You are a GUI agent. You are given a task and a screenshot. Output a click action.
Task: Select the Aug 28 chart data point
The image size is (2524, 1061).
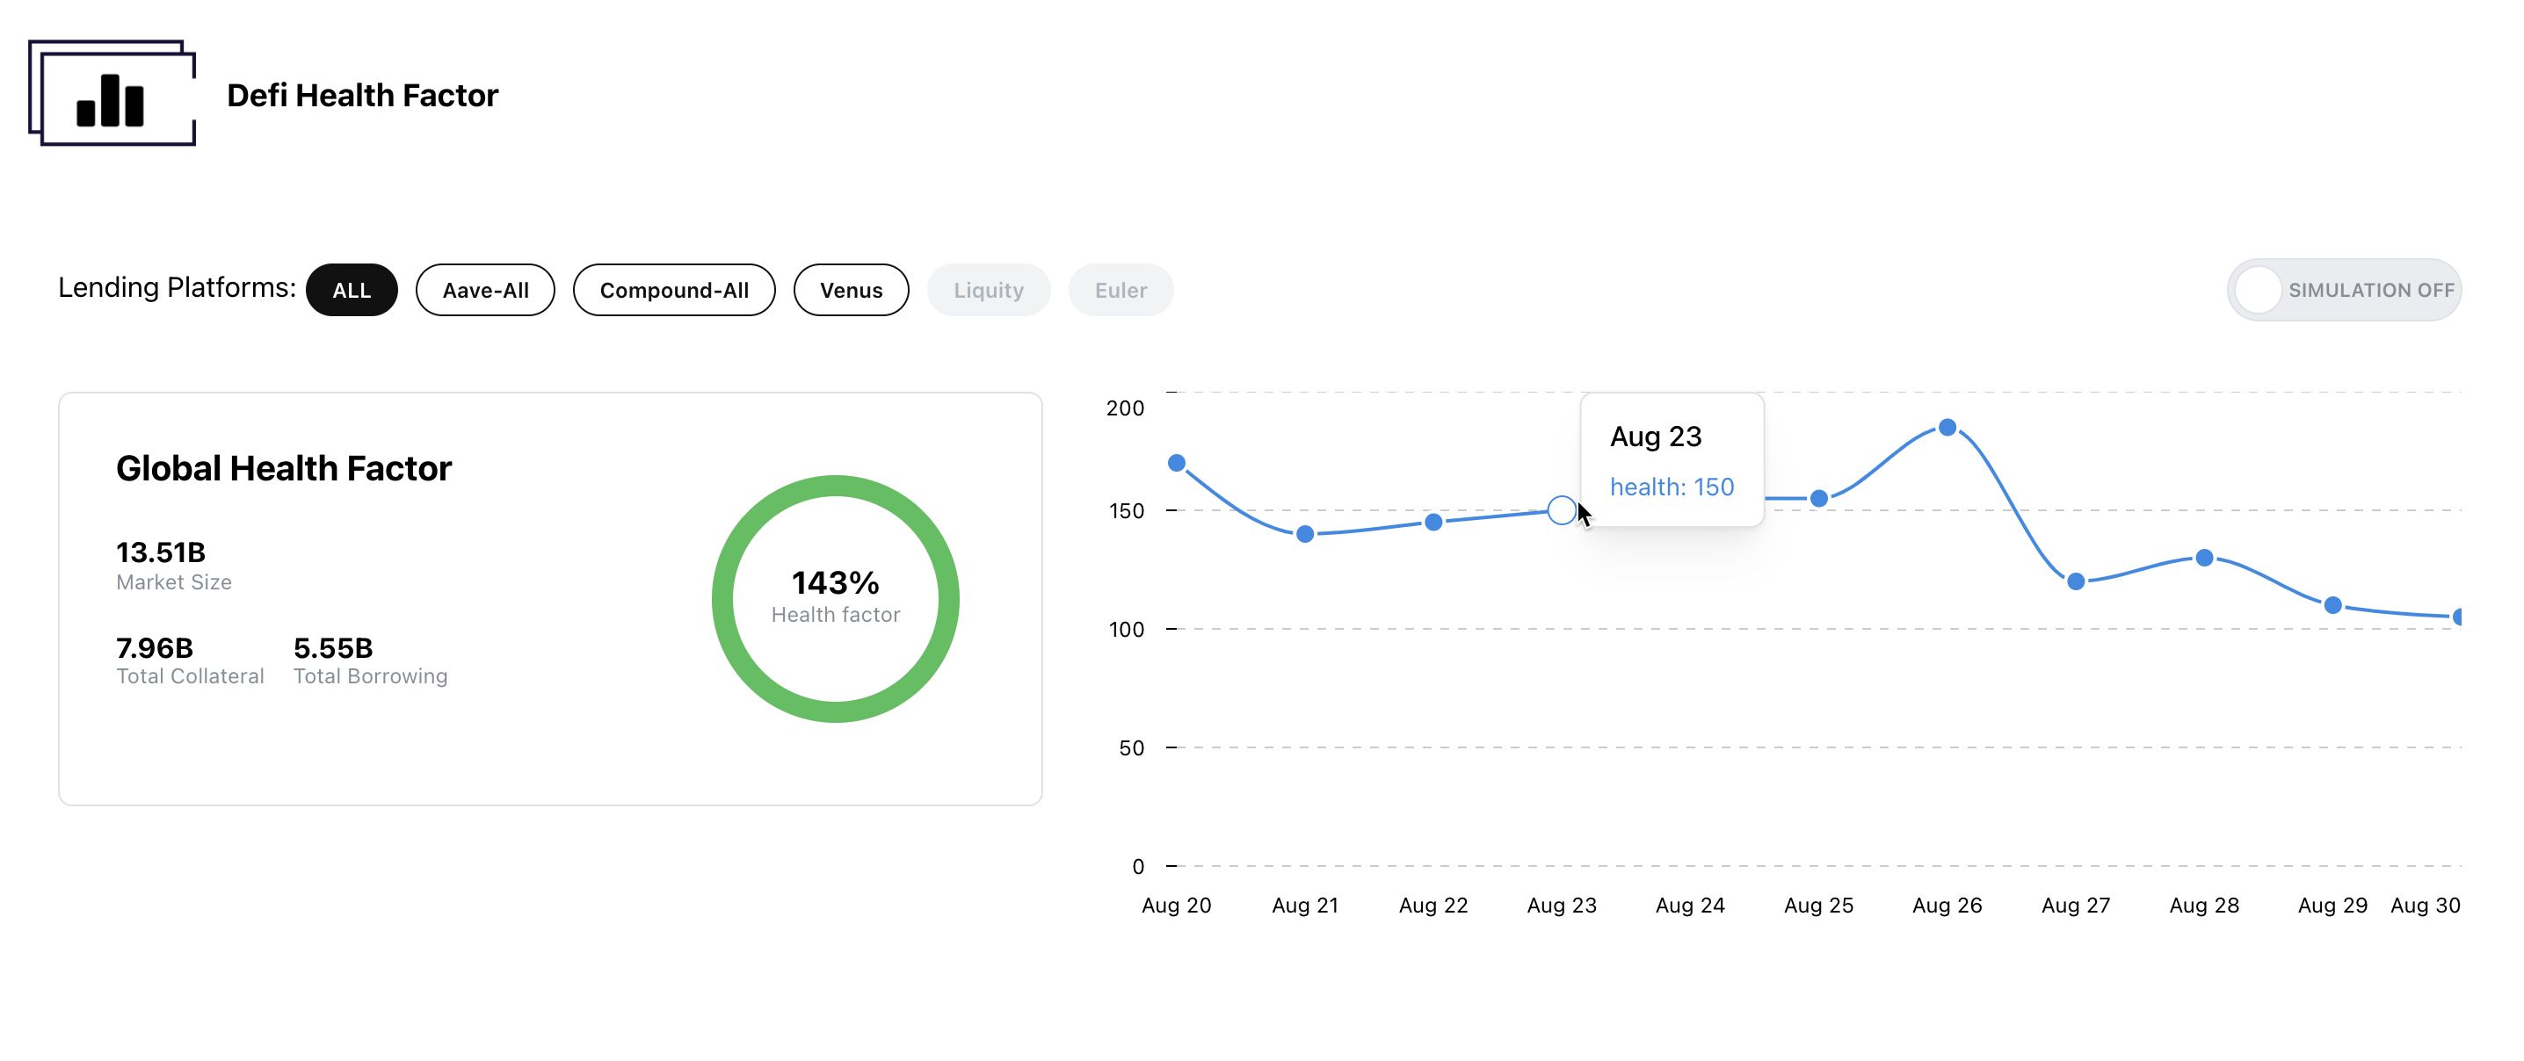click(x=2205, y=558)
